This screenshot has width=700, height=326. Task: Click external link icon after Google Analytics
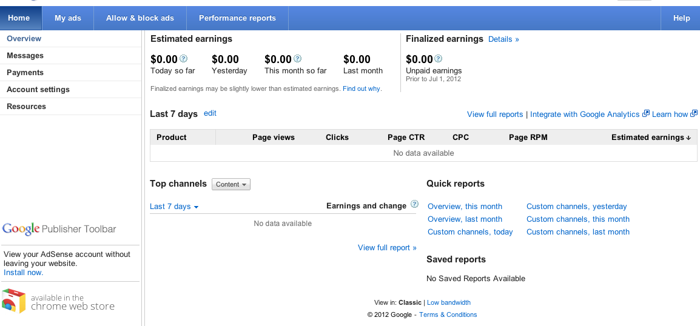646,114
